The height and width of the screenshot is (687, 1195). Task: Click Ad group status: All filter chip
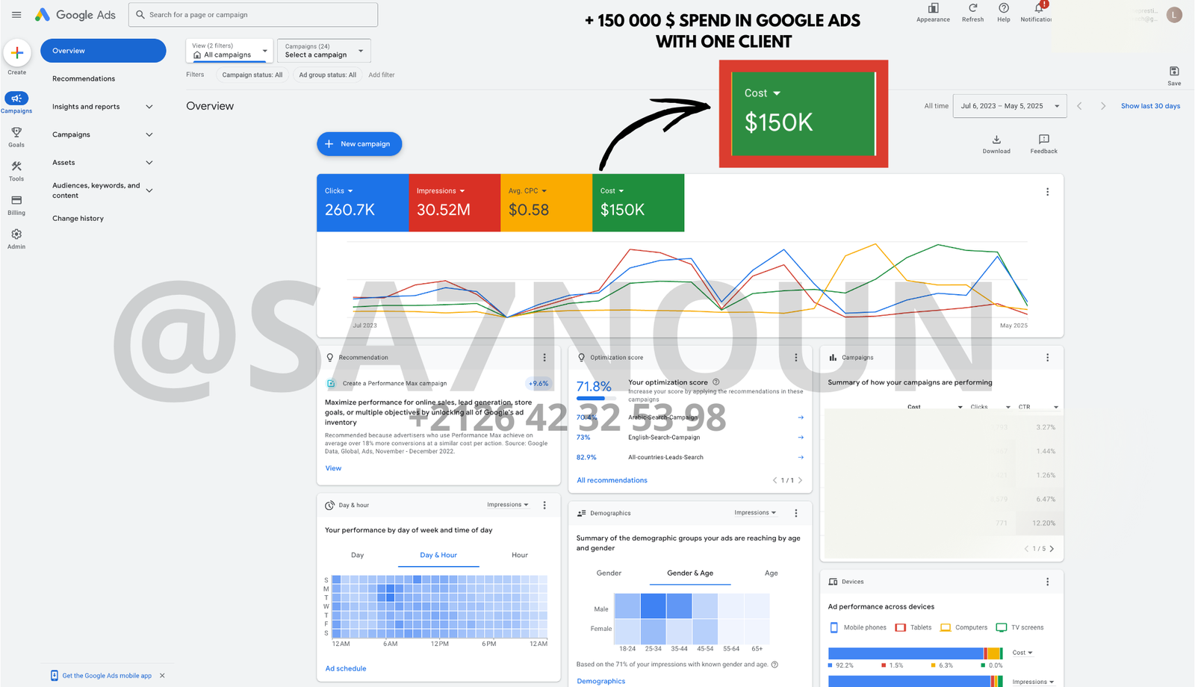tap(328, 75)
